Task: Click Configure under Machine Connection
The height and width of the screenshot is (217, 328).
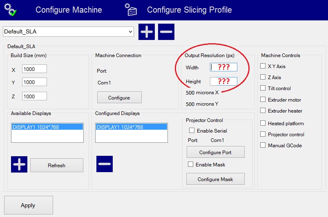Action: (119, 97)
